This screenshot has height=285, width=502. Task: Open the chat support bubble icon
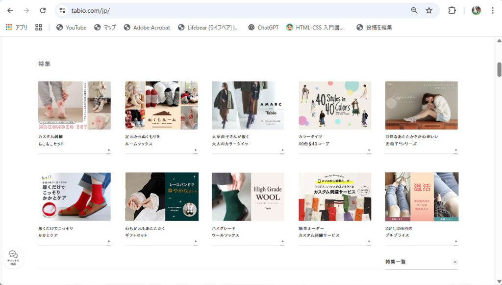point(13,256)
